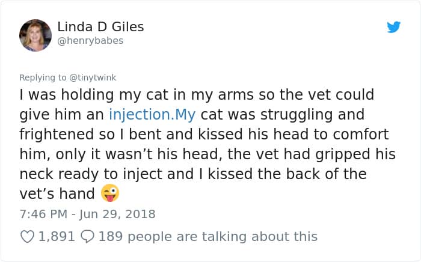Click the @henrybabes handle

(x=90, y=41)
